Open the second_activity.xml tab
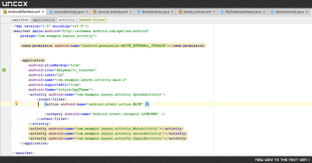 pos(113,12)
